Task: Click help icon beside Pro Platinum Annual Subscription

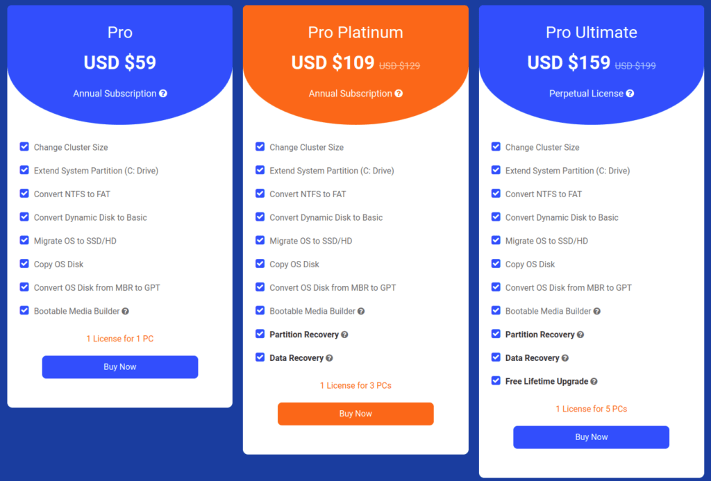Action: [x=399, y=94]
